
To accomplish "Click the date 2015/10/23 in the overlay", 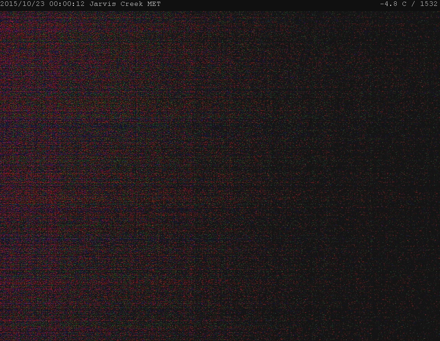I will pyautogui.click(x=22, y=4).
